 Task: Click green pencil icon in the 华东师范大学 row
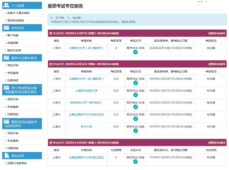[x=135, y=107]
